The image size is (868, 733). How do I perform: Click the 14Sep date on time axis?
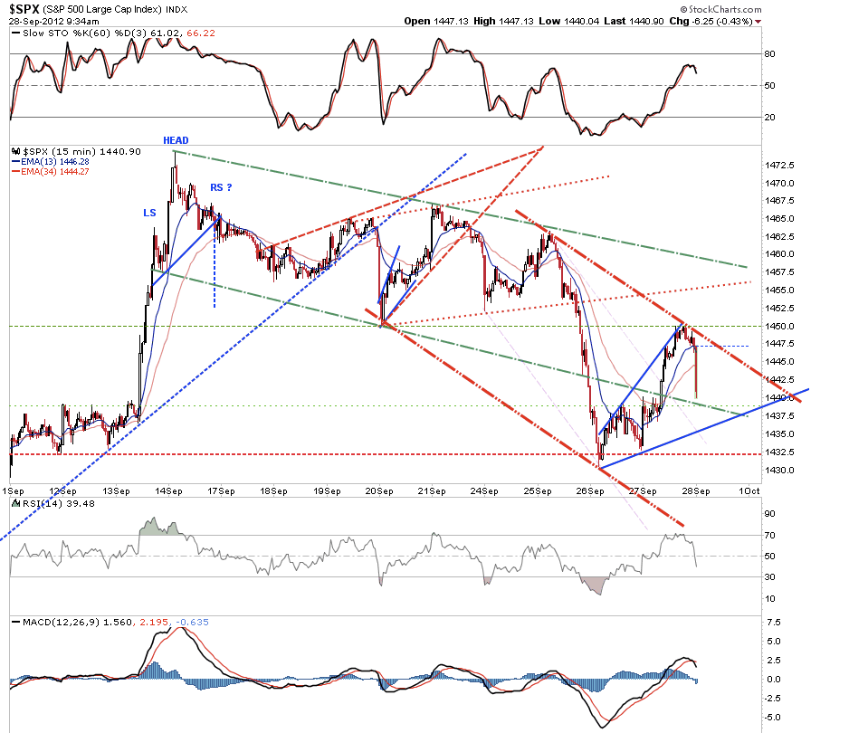click(x=169, y=491)
